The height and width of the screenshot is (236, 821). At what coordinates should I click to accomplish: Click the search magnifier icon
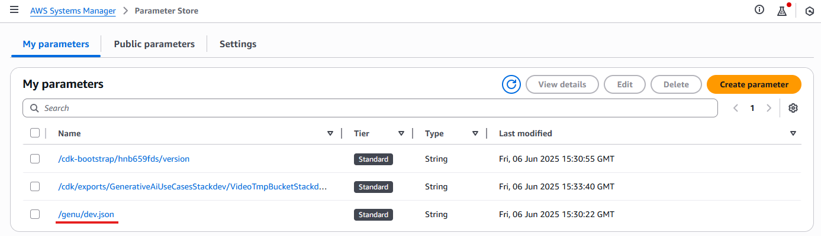coord(34,108)
